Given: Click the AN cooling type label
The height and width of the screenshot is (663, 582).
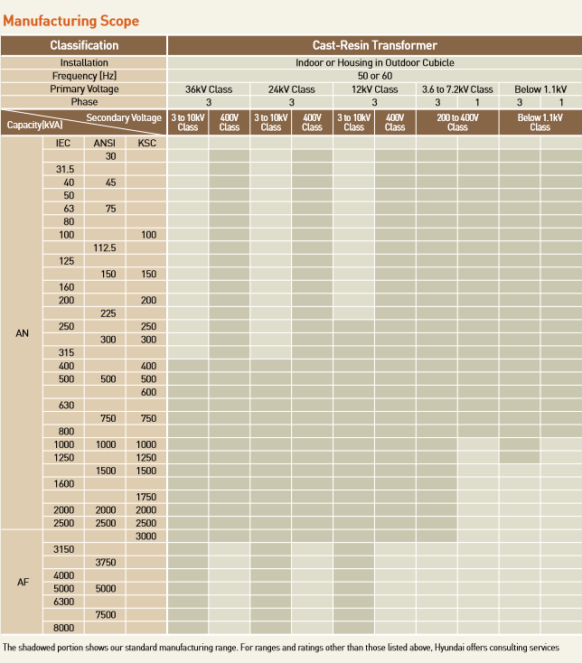Looking at the screenshot, I should (x=22, y=333).
